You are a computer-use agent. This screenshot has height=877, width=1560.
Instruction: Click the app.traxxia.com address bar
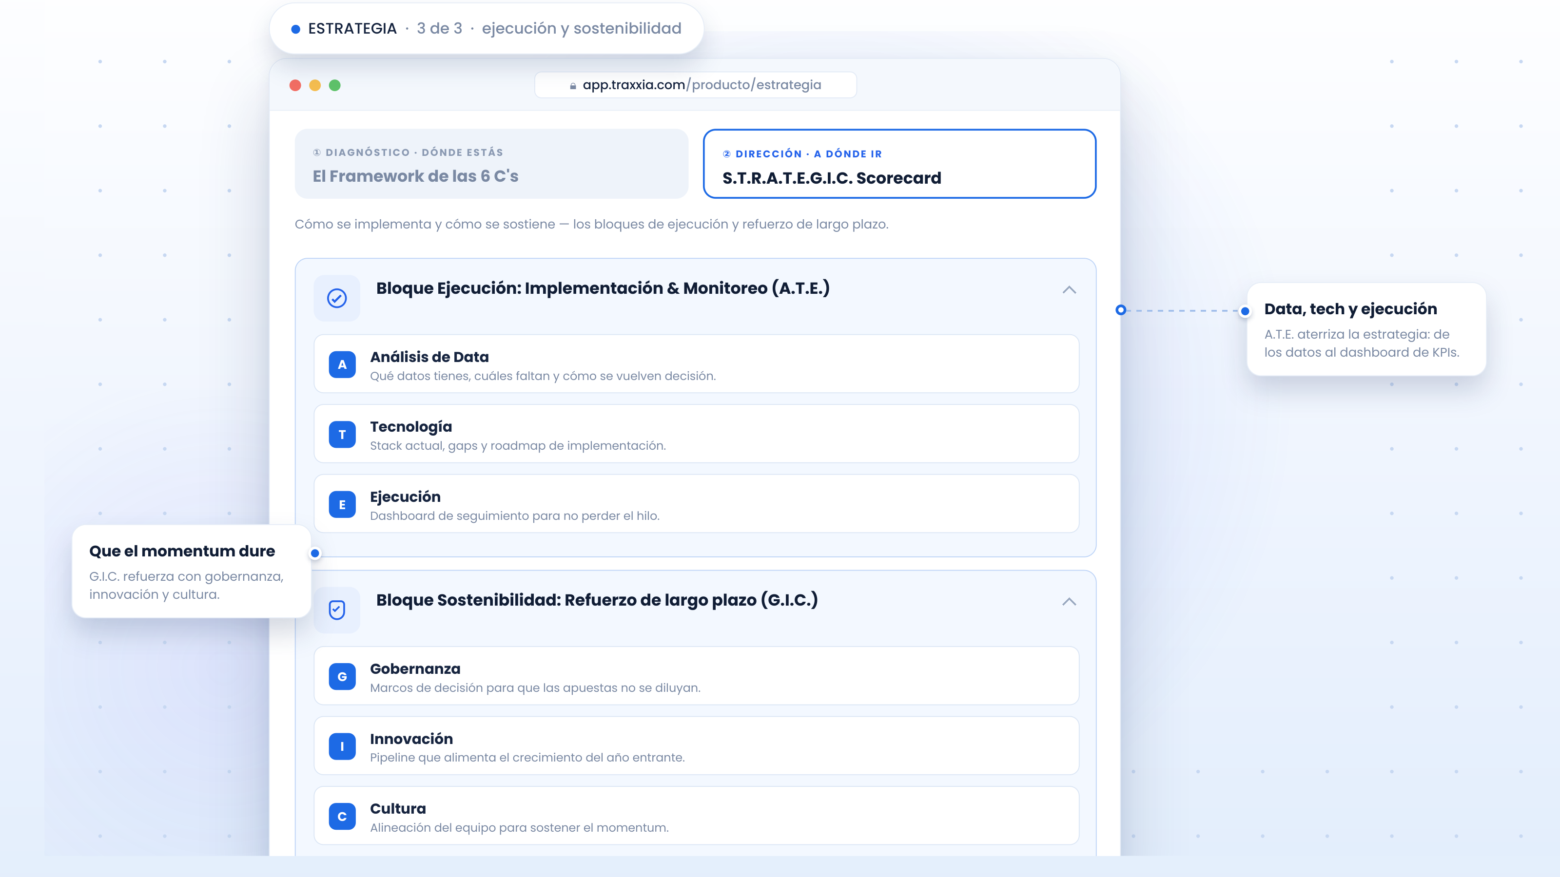point(695,85)
